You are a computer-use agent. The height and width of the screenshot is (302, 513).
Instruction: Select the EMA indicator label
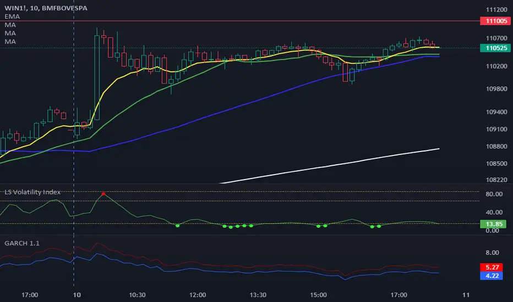point(12,16)
